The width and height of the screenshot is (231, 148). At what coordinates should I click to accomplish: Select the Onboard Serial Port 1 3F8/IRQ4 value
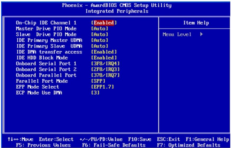(x=105, y=64)
